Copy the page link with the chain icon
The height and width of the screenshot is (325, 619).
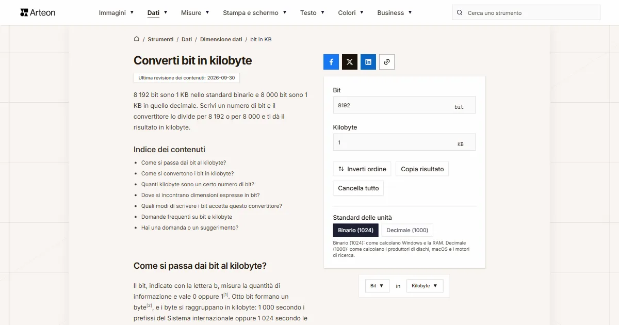[x=387, y=62]
